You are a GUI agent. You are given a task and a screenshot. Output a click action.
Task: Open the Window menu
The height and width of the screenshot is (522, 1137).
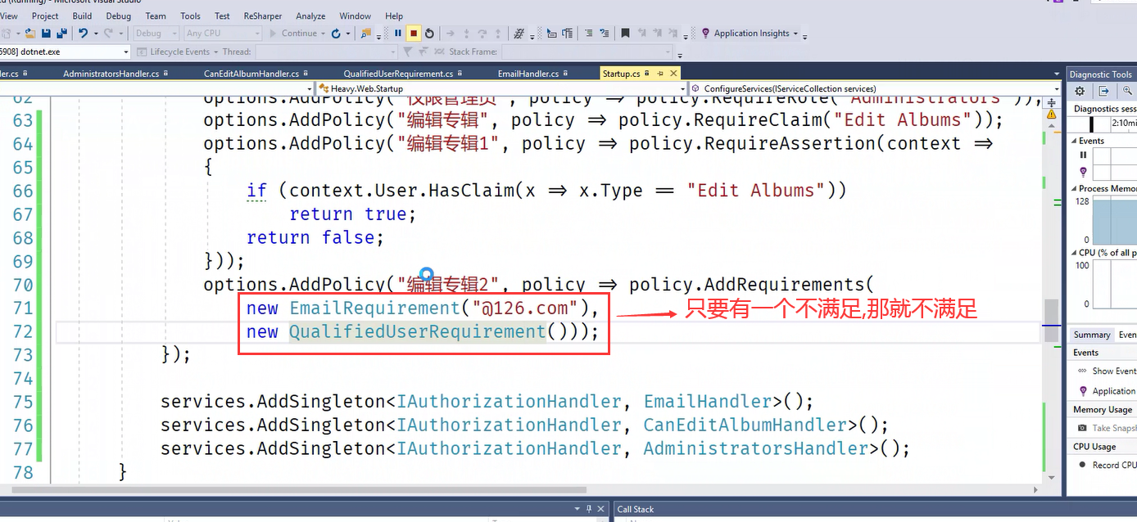(x=355, y=16)
